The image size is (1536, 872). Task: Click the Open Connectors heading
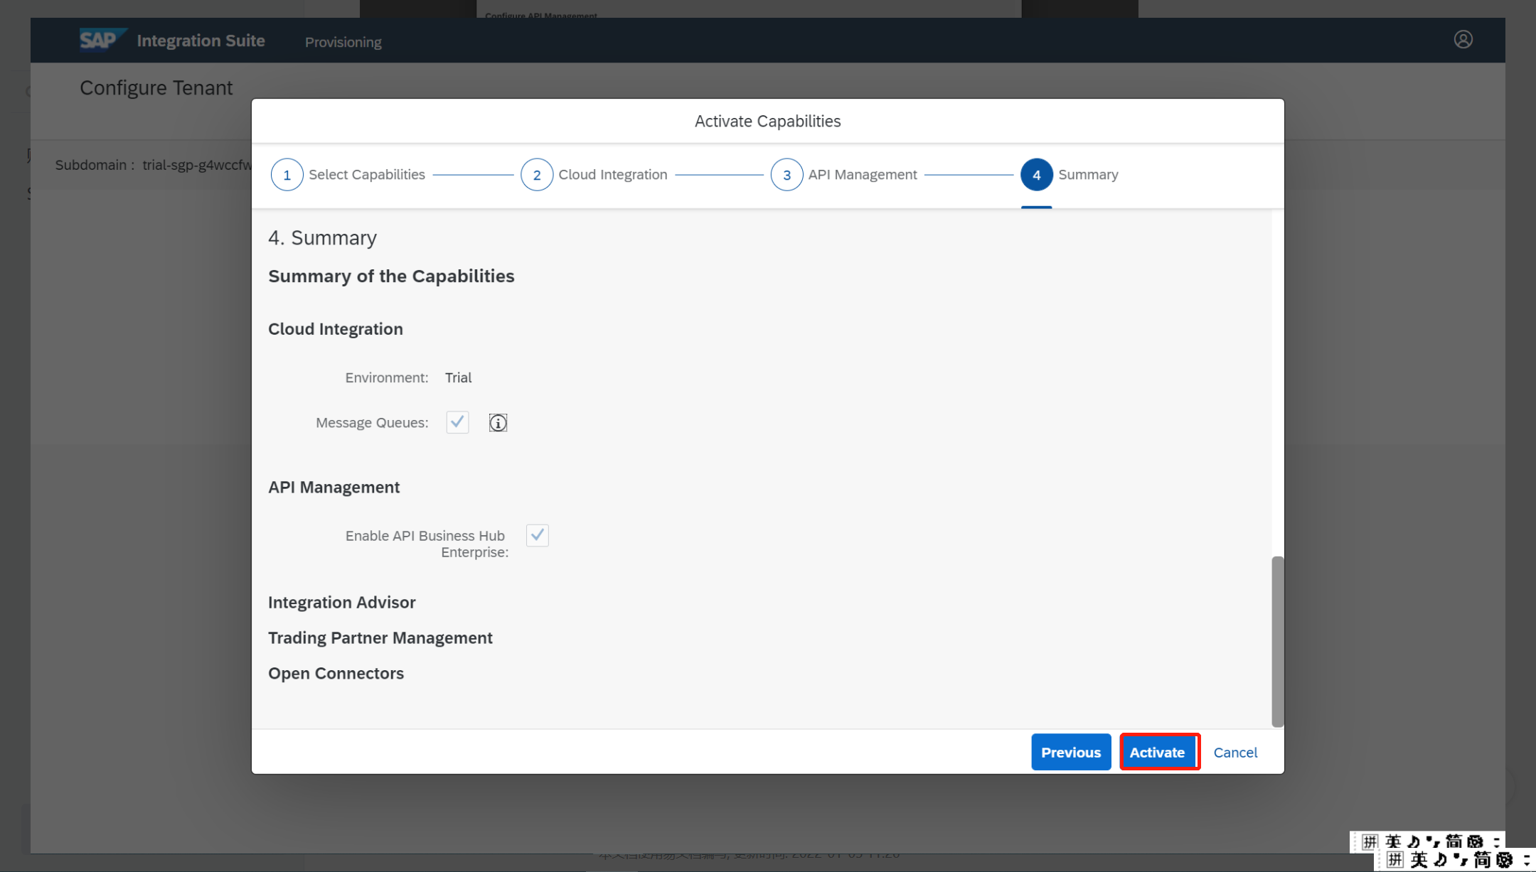pos(336,674)
